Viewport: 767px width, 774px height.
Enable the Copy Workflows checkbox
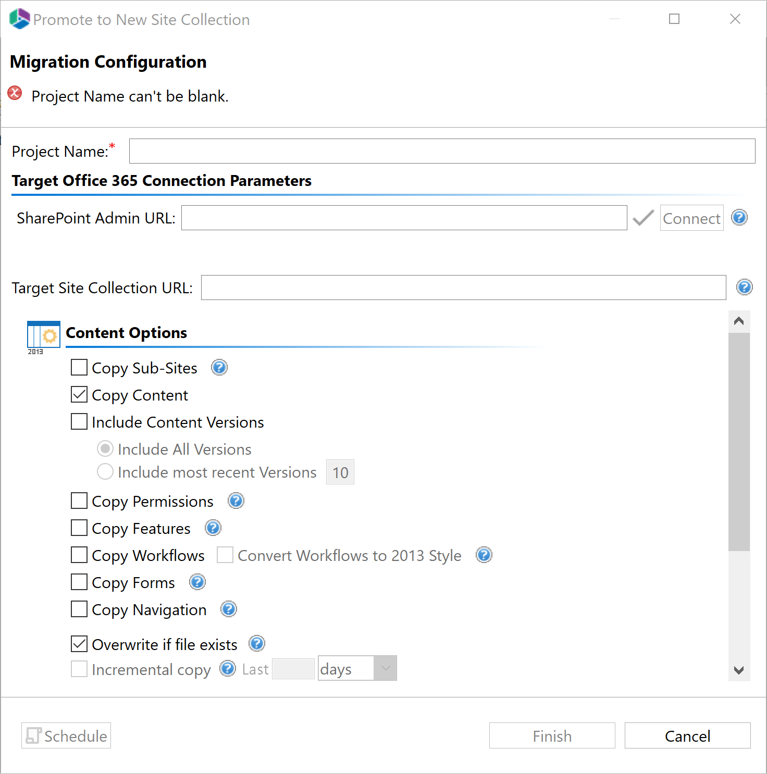[79, 555]
